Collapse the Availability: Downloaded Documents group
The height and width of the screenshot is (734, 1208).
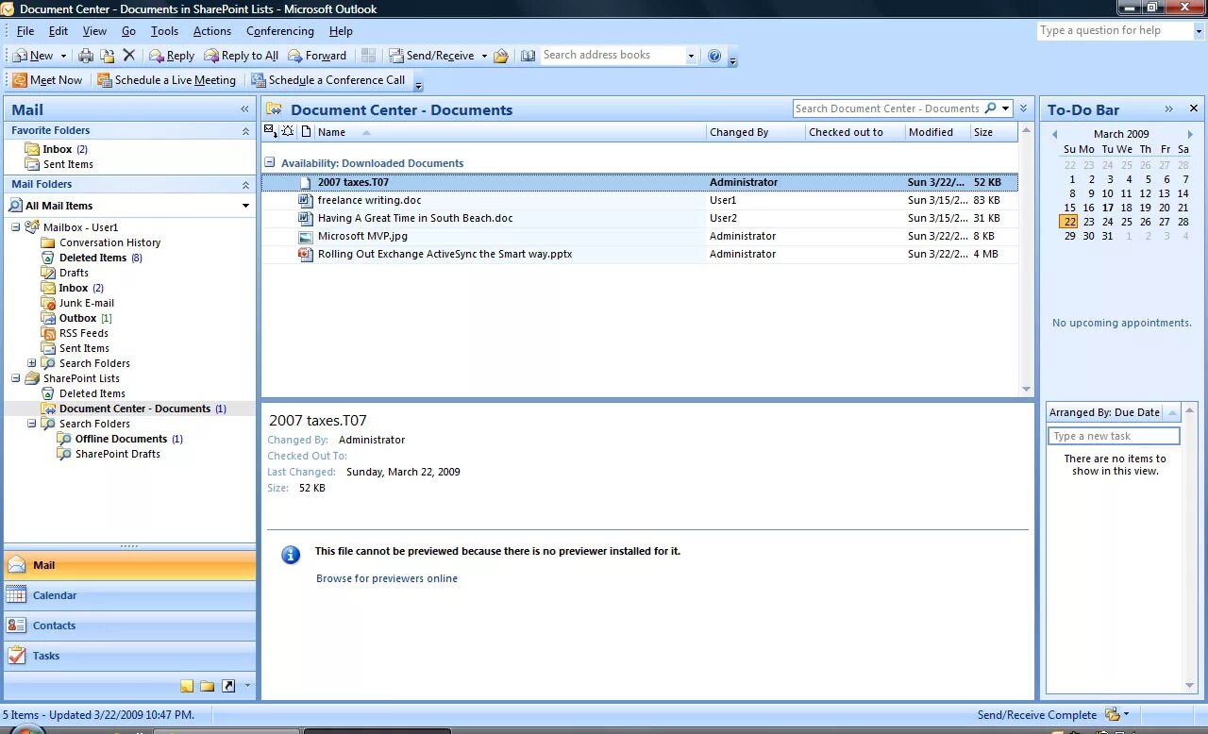pyautogui.click(x=270, y=163)
